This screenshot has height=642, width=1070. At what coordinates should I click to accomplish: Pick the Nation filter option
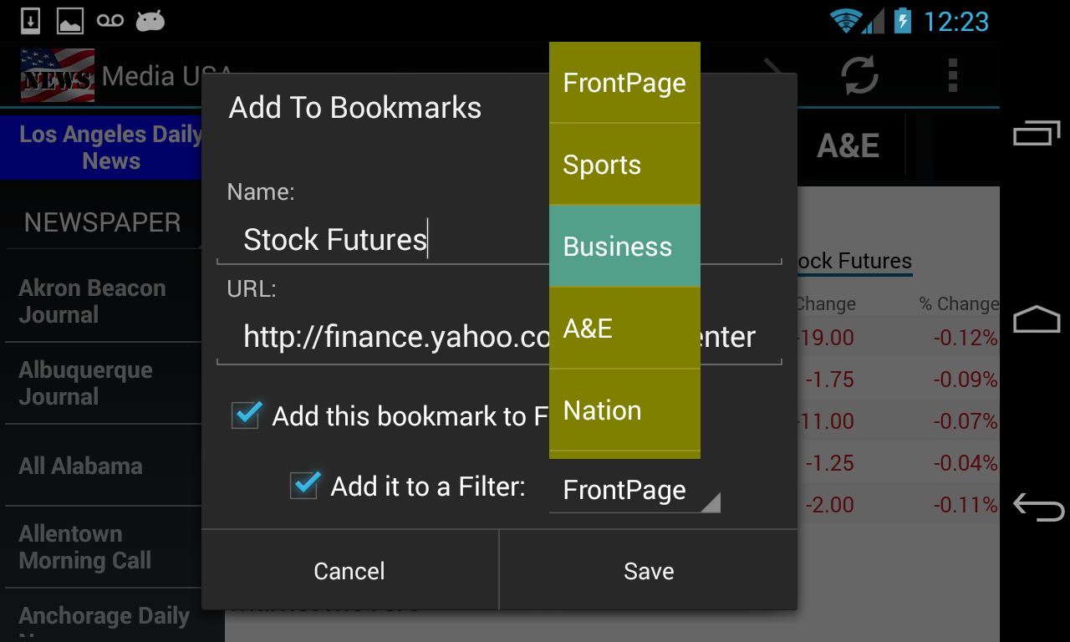coord(624,410)
